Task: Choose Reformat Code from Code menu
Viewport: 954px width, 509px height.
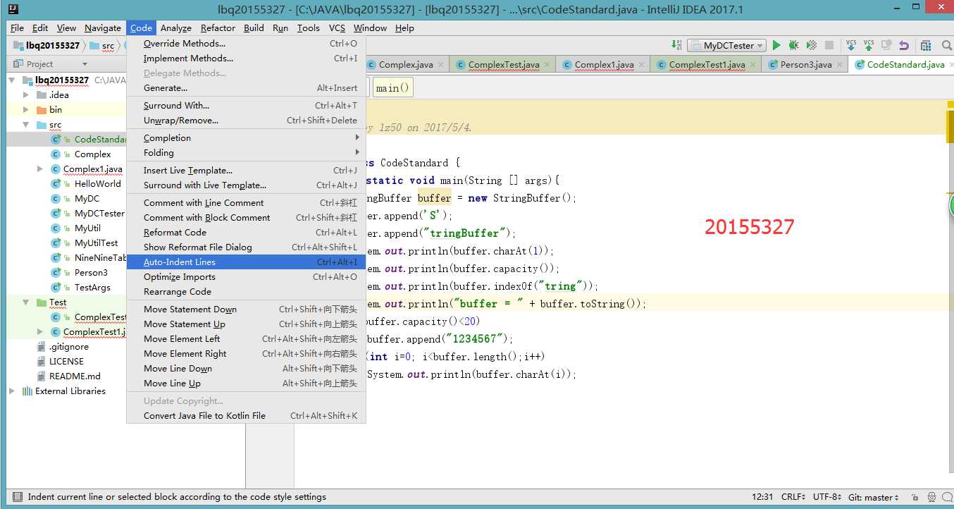Action: pyautogui.click(x=246, y=233)
